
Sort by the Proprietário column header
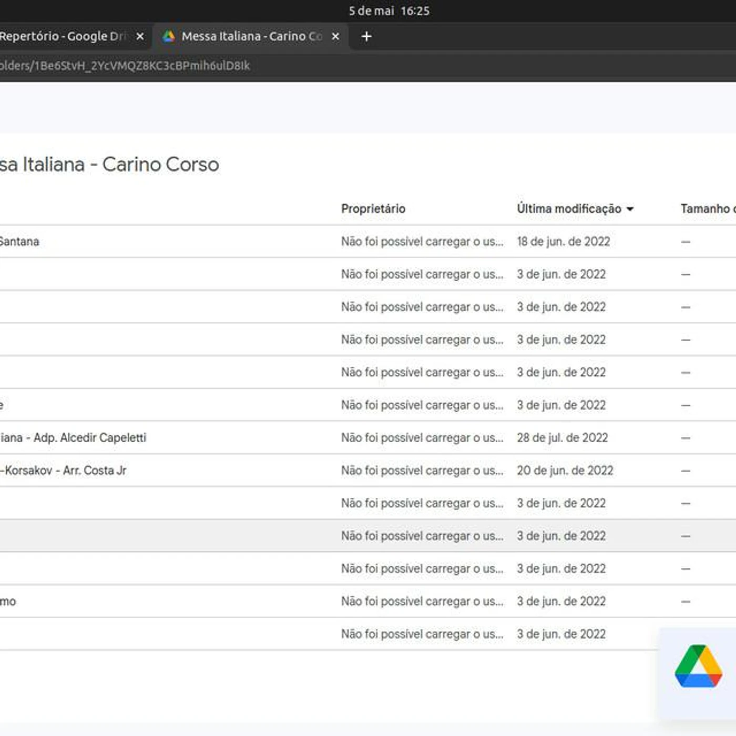[373, 209]
